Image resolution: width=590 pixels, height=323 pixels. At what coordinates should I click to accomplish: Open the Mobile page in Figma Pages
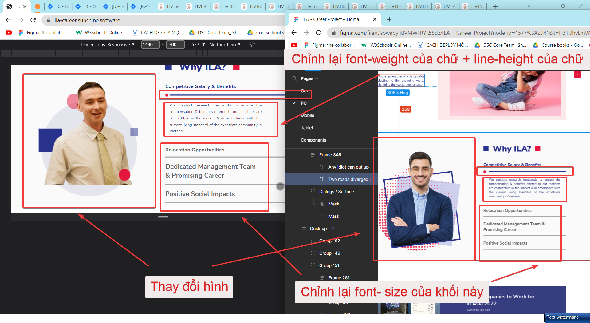coord(307,115)
